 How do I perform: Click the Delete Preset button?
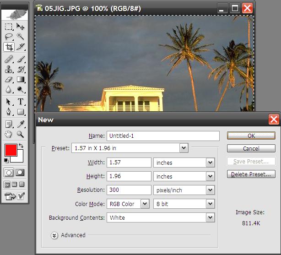tap(251, 174)
